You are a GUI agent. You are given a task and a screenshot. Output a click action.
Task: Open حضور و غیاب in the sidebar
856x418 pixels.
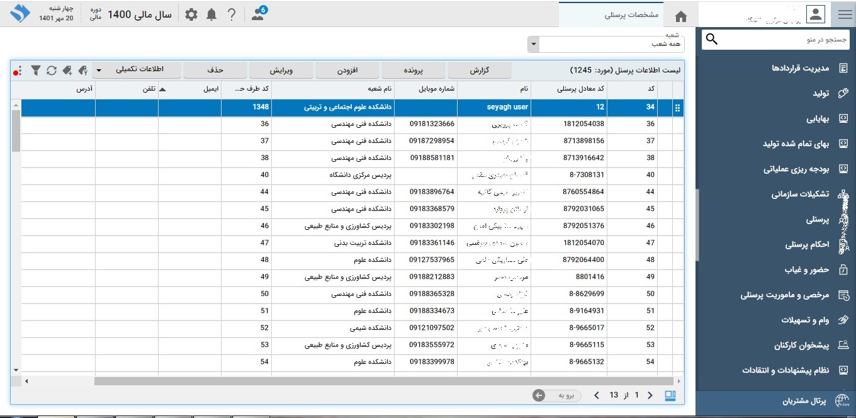pos(807,270)
